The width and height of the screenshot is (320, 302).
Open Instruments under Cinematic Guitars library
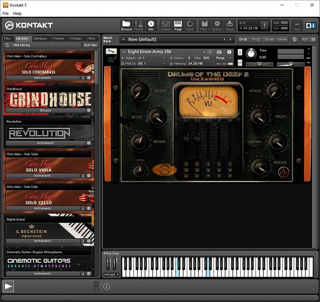pos(43,273)
